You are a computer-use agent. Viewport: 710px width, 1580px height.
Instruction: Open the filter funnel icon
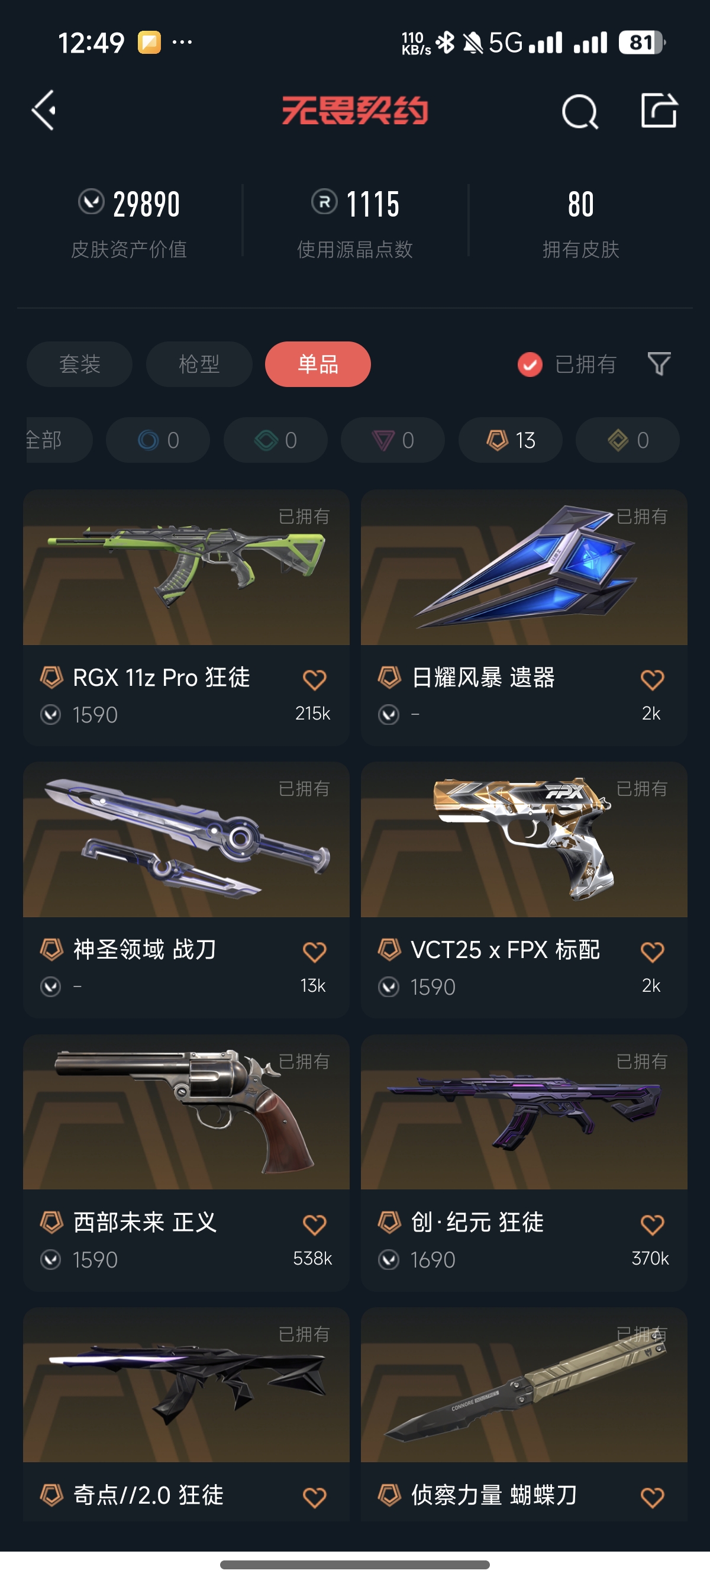[x=659, y=364]
